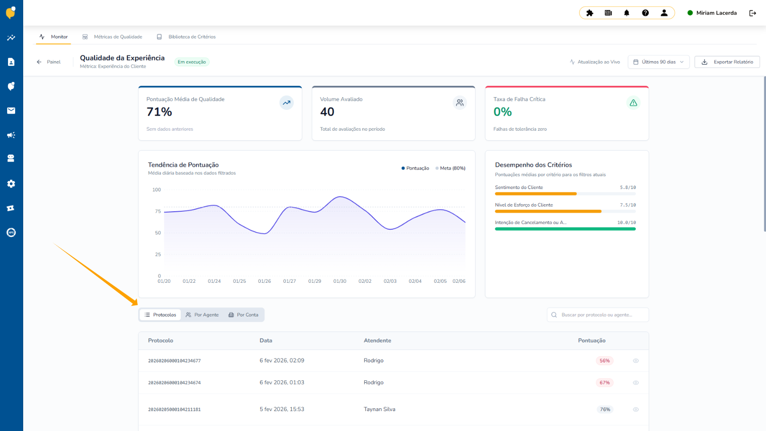766x431 pixels.
Task: Click date 6 fev 2026, 01:03
Action: coord(282,382)
